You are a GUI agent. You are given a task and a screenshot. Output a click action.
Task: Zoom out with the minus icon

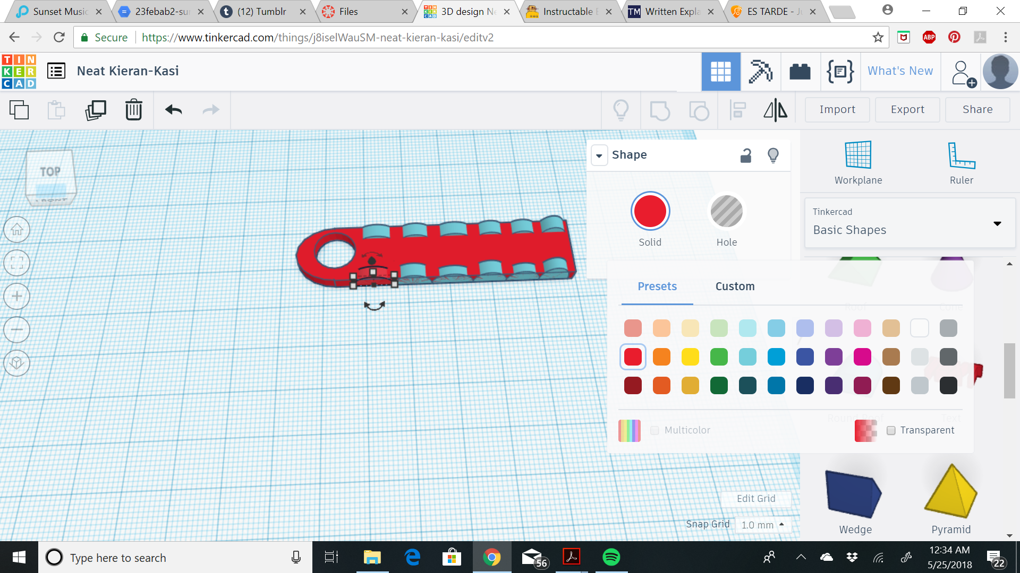[x=17, y=329]
